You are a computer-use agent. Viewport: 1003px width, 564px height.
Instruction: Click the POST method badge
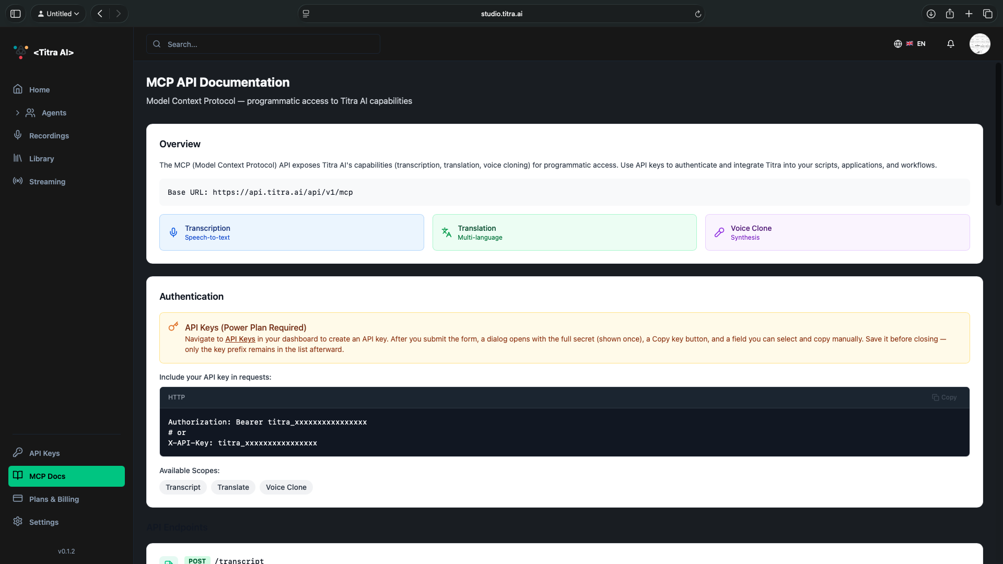tap(197, 560)
